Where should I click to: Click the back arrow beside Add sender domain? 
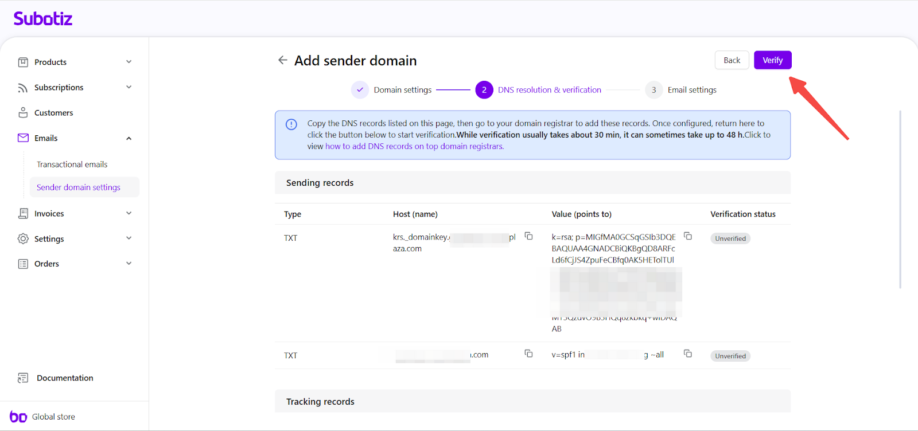tap(282, 60)
